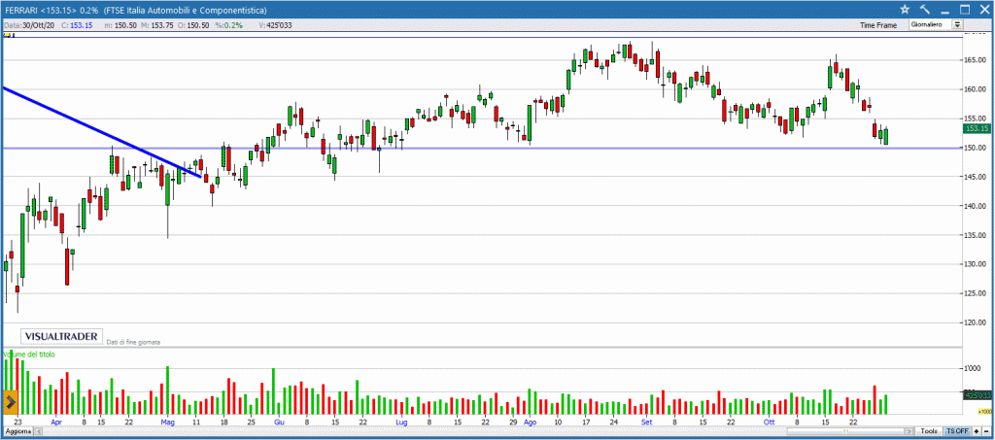Click the 'Time Frame' label
995x440 pixels.
(x=878, y=25)
